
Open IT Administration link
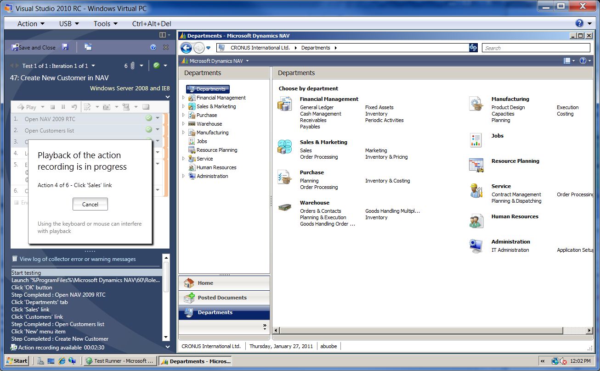(x=510, y=250)
